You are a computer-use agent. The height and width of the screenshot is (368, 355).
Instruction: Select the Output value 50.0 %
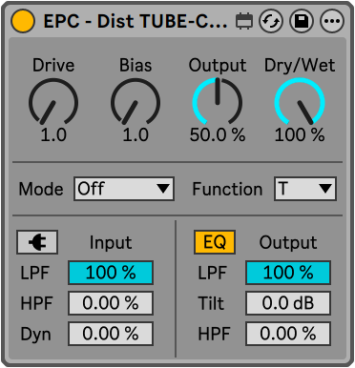tap(218, 134)
